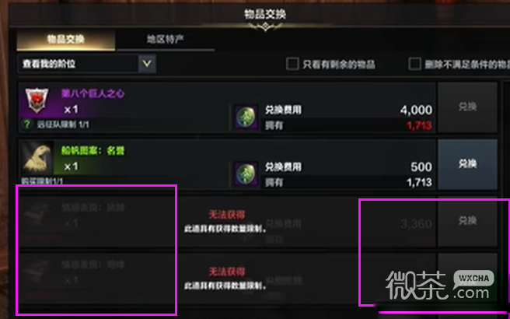Screen dimensions: 510x319
Task: Click the first red 无法获得 notice
Action: 227,214
